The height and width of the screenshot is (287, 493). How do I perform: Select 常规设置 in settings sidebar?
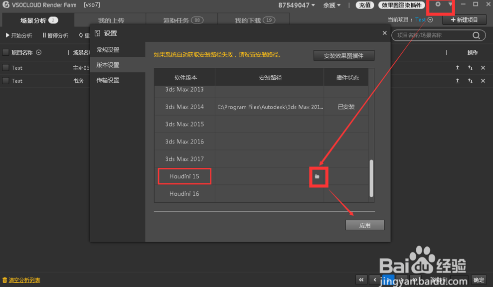click(x=118, y=50)
